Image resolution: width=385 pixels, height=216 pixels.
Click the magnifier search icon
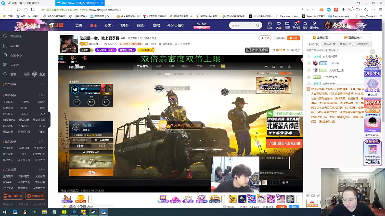(x=257, y=25)
